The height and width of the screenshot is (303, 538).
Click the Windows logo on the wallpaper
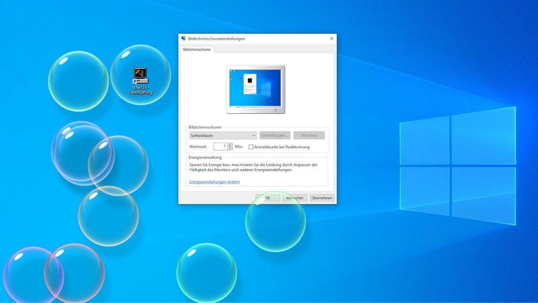click(x=457, y=173)
